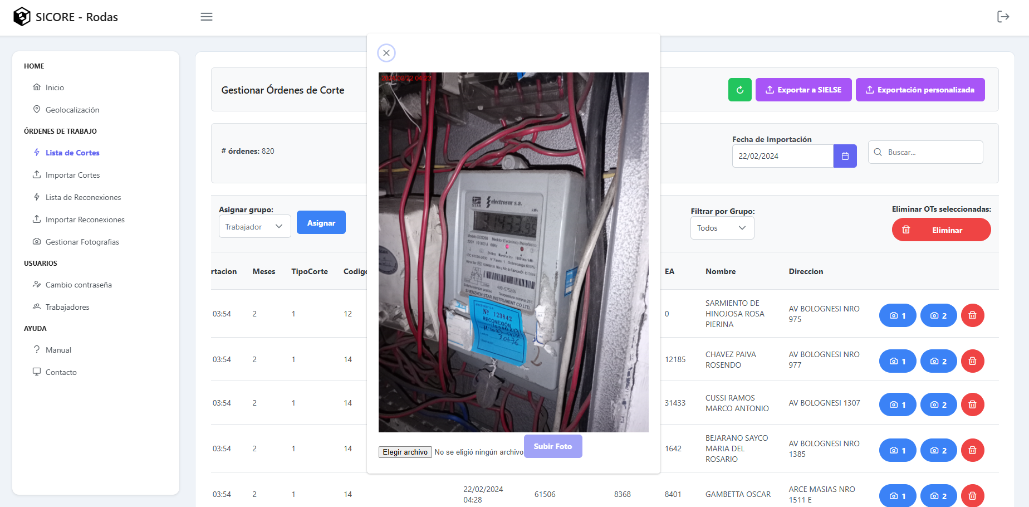This screenshot has height=507, width=1029.
Task: Open Geolocalización from sidebar
Action: click(72, 110)
